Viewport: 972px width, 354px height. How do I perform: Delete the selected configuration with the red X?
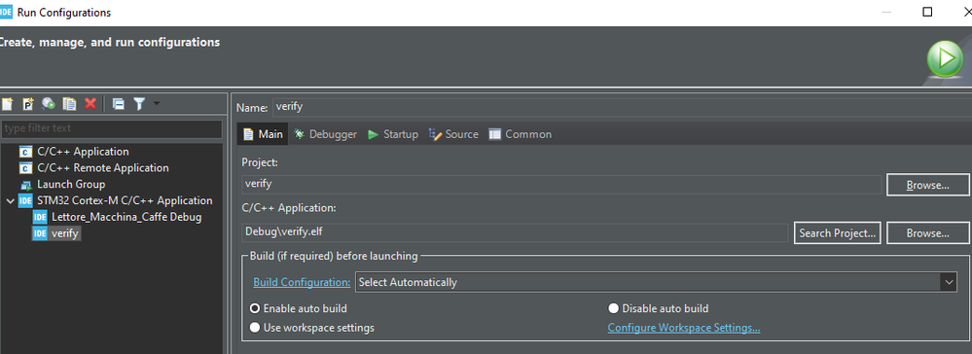pyautogui.click(x=90, y=104)
